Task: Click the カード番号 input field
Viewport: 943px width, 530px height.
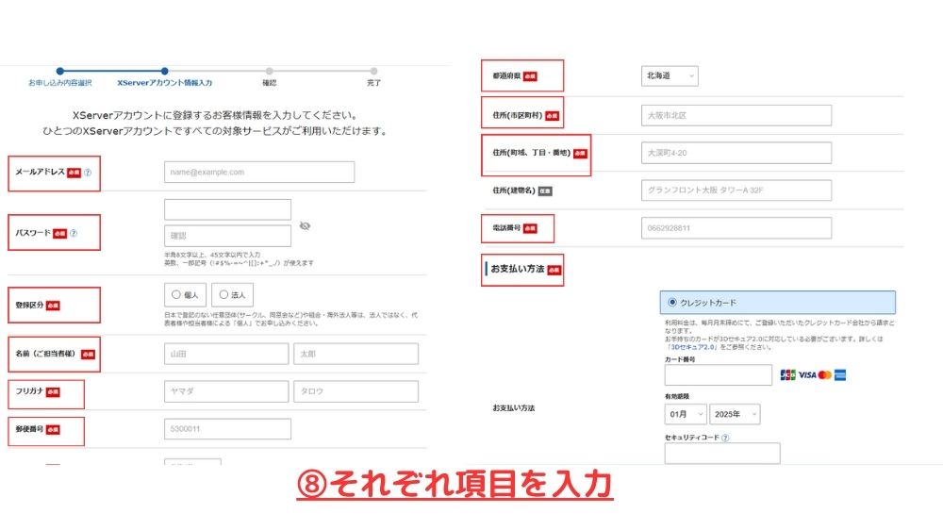Action: (718, 374)
